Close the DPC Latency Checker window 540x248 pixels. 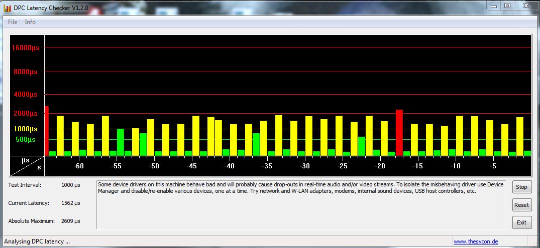pos(526,6)
